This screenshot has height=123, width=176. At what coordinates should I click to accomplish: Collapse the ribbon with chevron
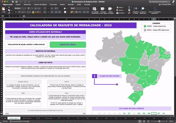[x=173, y=4]
